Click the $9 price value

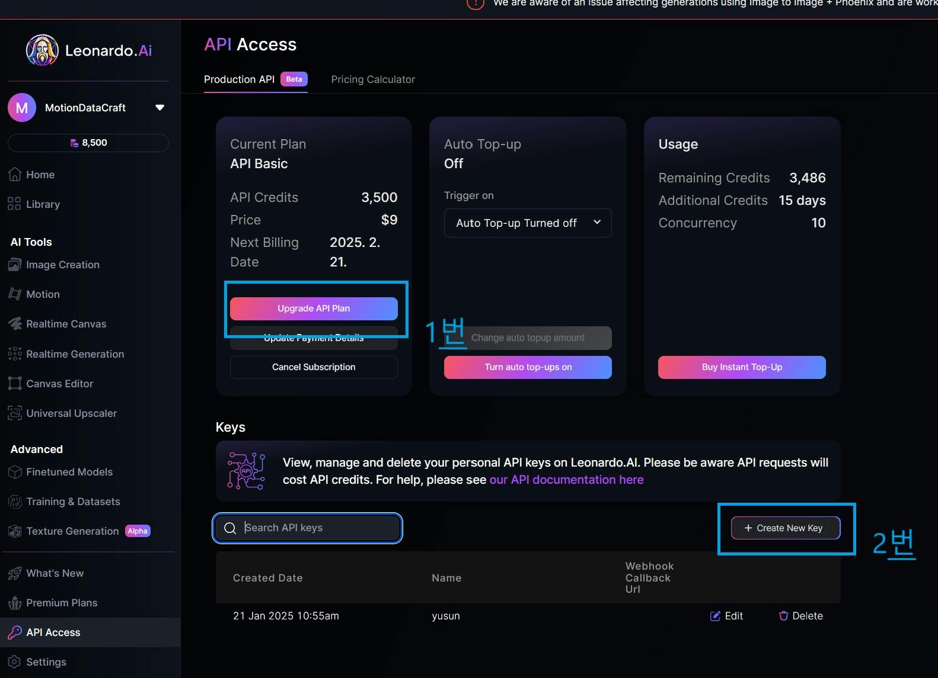click(389, 220)
